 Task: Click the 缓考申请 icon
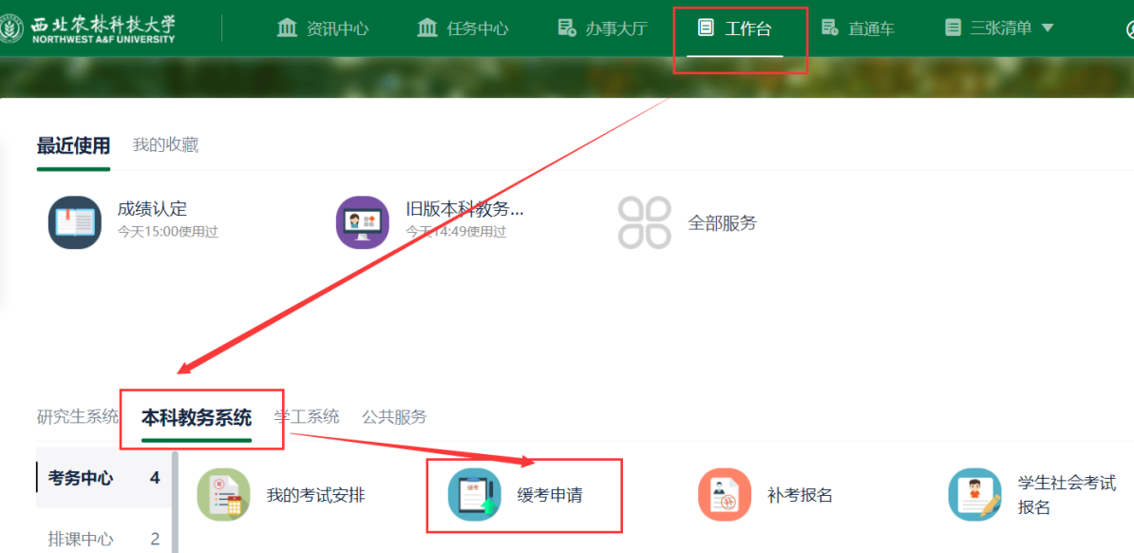click(474, 495)
